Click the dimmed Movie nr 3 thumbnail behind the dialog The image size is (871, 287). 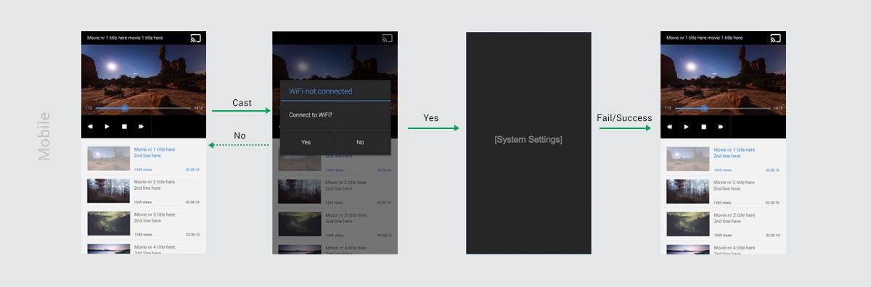tap(300, 224)
